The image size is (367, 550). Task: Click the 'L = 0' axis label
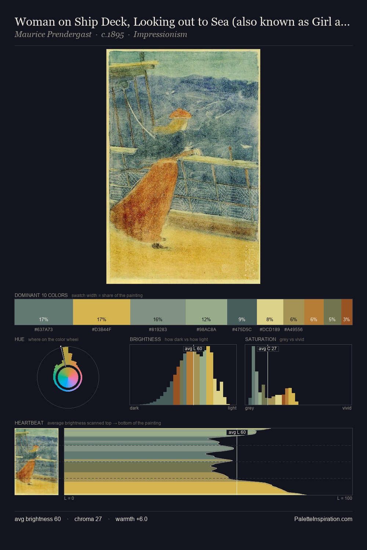[x=69, y=498]
